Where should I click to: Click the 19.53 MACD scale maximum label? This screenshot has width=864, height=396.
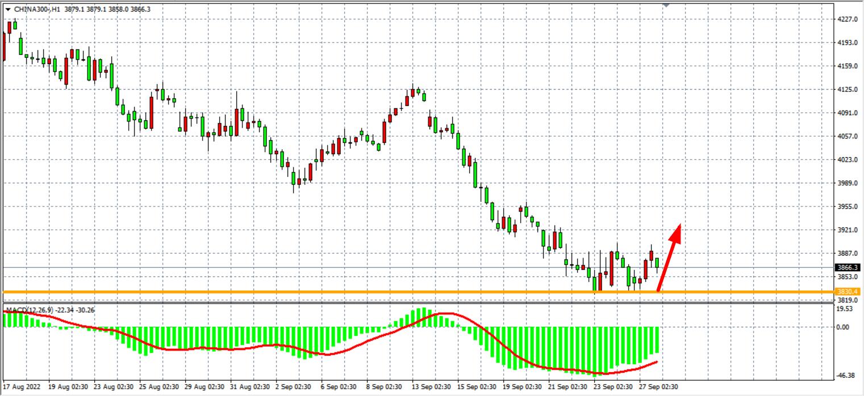(x=845, y=309)
